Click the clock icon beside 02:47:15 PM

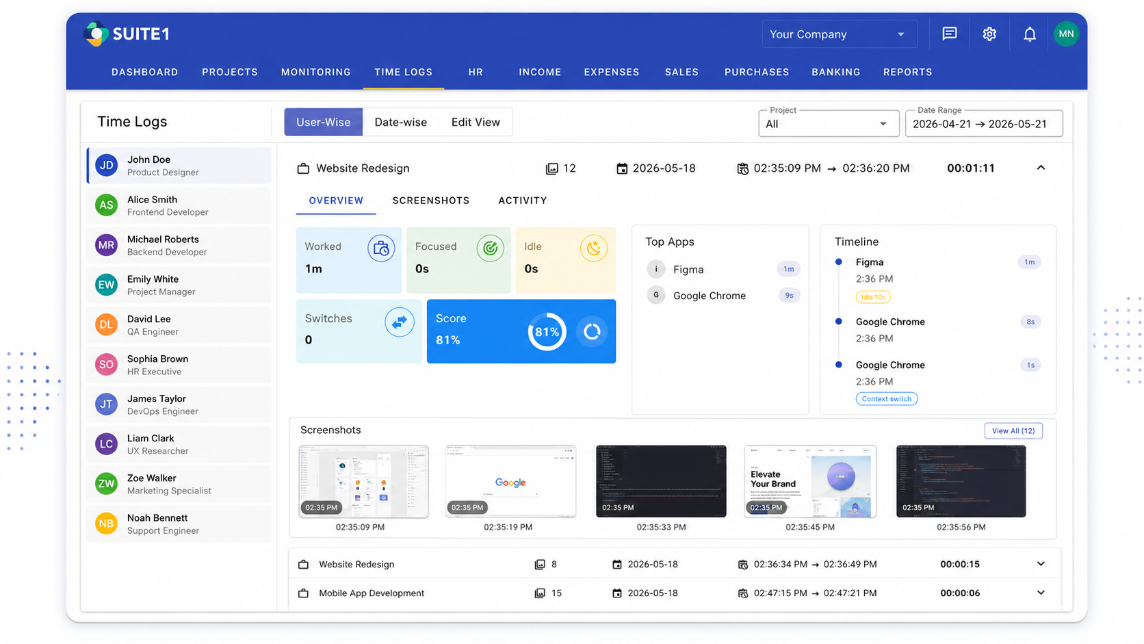pos(742,593)
